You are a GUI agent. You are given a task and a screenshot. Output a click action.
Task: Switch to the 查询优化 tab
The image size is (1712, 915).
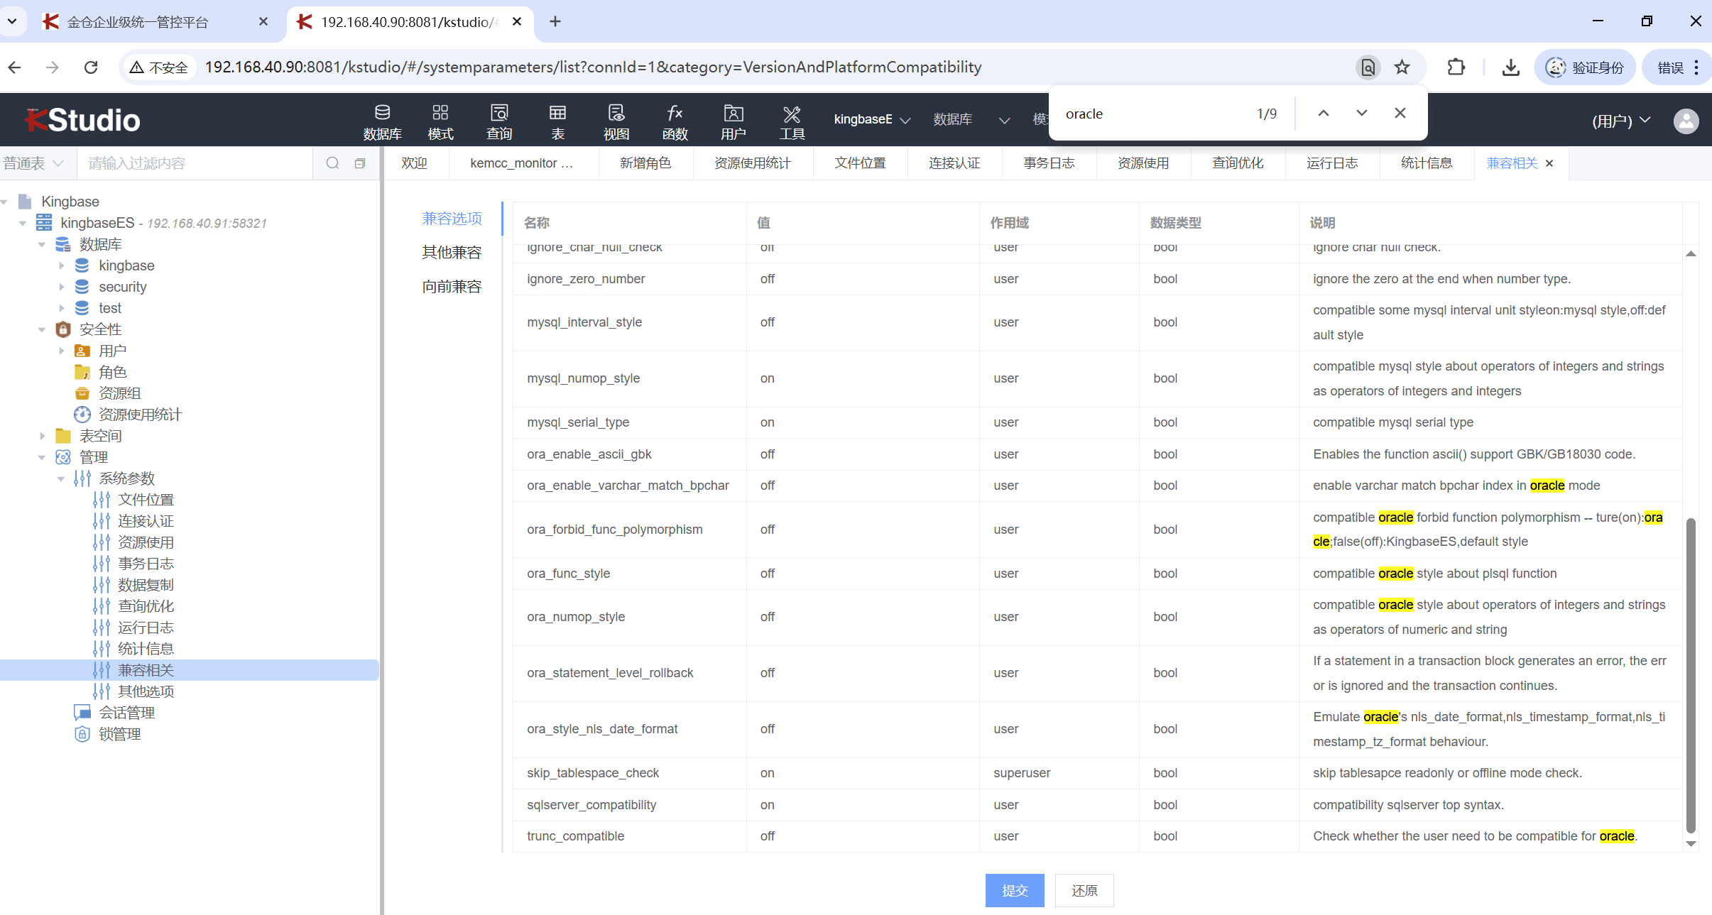[x=1237, y=163]
